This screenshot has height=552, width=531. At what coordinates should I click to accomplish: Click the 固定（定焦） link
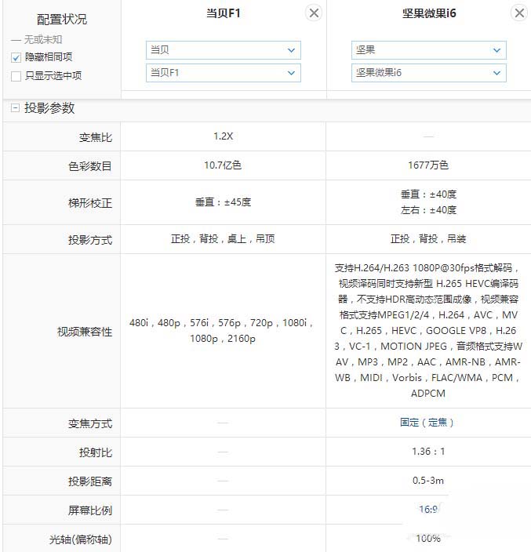(x=427, y=422)
